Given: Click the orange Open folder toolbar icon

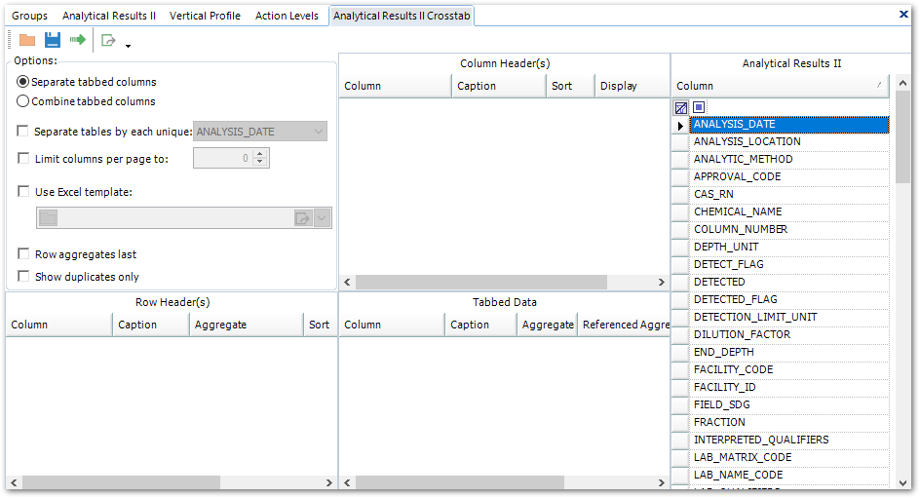Looking at the screenshot, I should point(27,40).
